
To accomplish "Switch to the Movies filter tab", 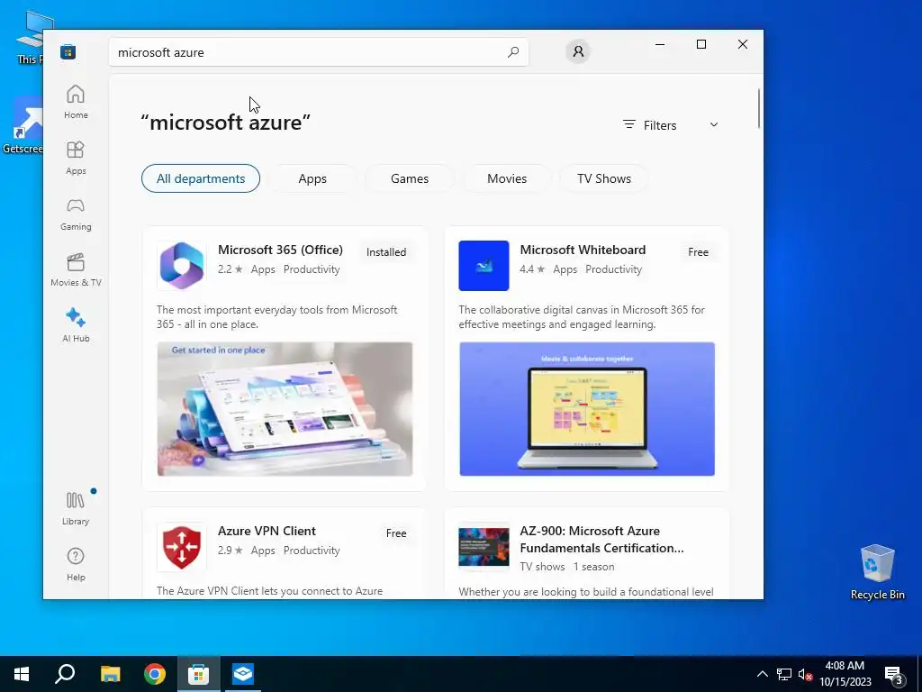I will click(x=507, y=178).
